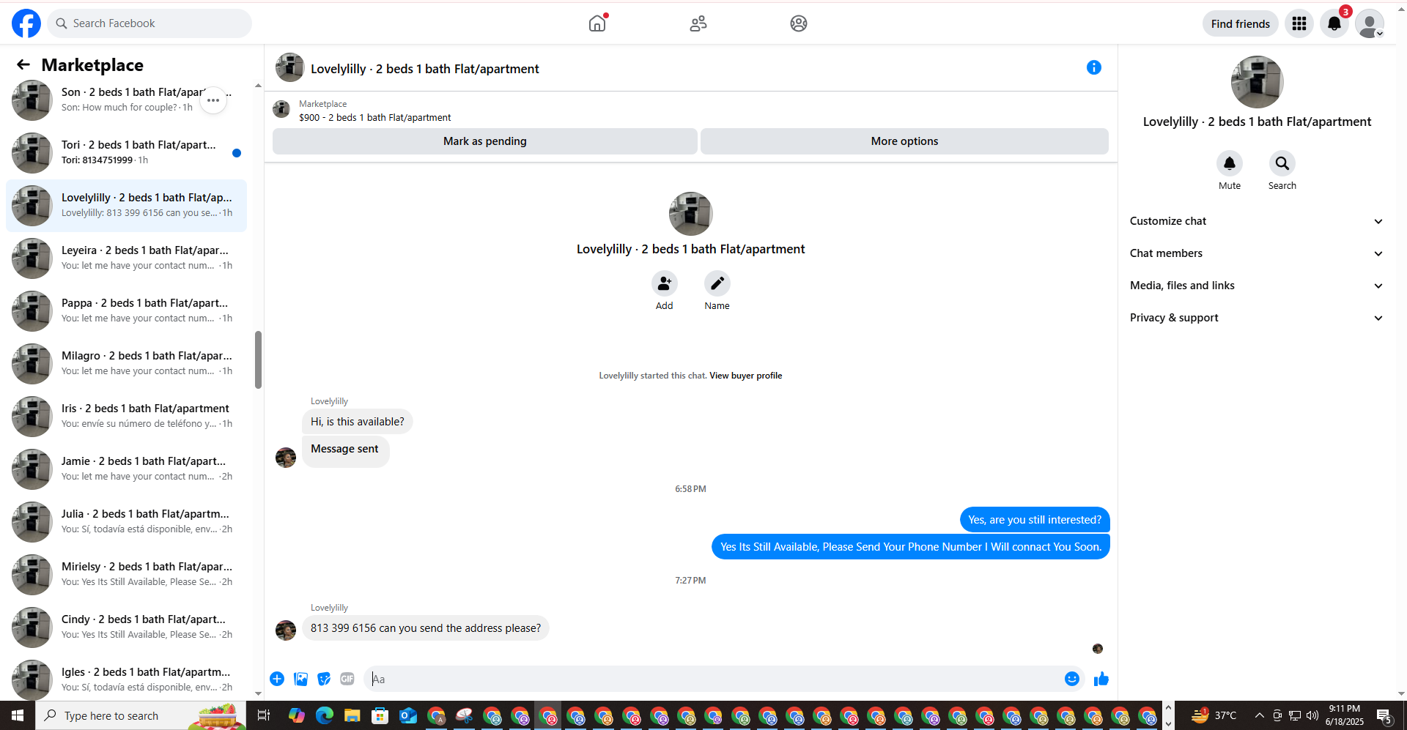This screenshot has width=1407, height=730.
Task: Open Tori conversation
Action: 126,153
